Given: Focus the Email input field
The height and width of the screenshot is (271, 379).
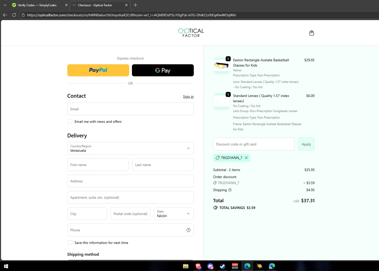Looking at the screenshot, I should [130, 109].
